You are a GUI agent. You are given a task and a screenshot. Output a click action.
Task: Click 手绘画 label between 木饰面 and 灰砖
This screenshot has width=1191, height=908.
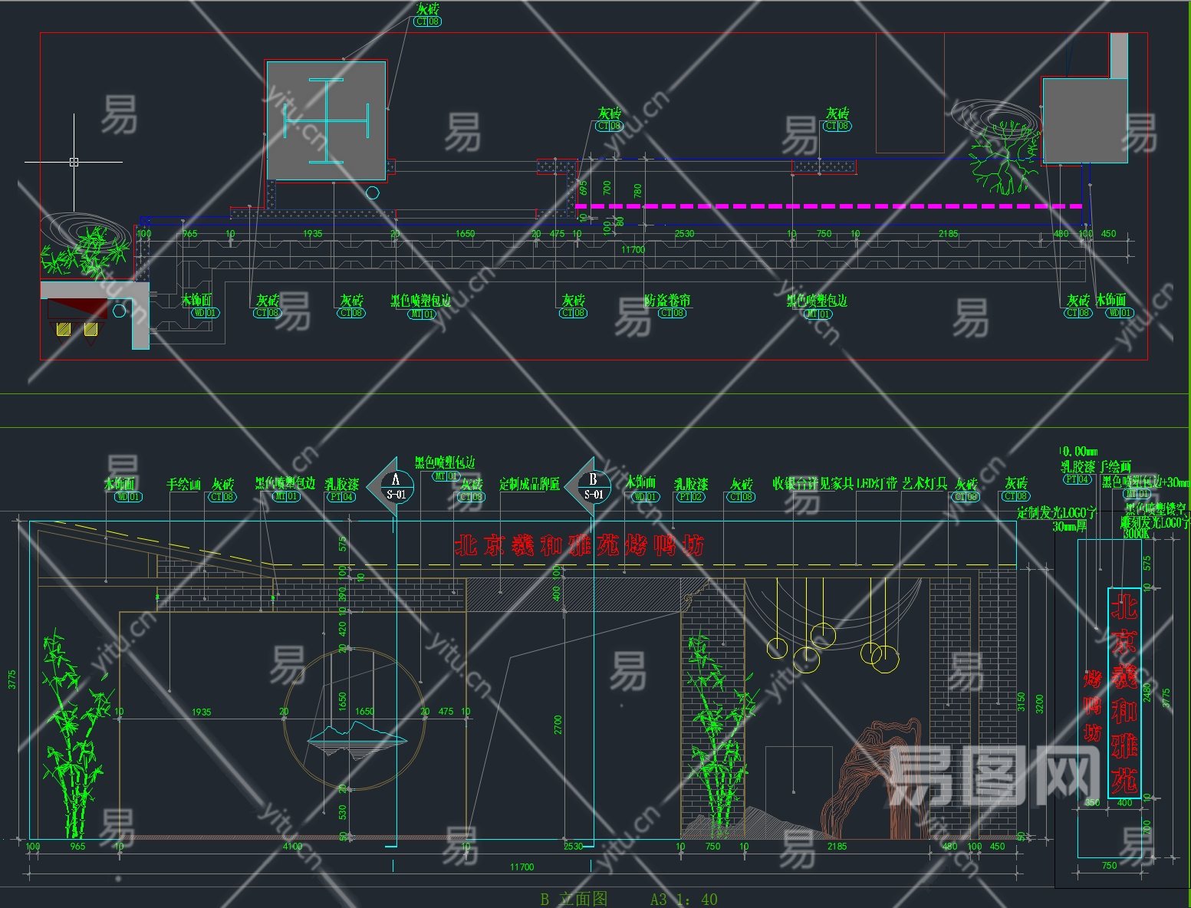click(x=184, y=485)
